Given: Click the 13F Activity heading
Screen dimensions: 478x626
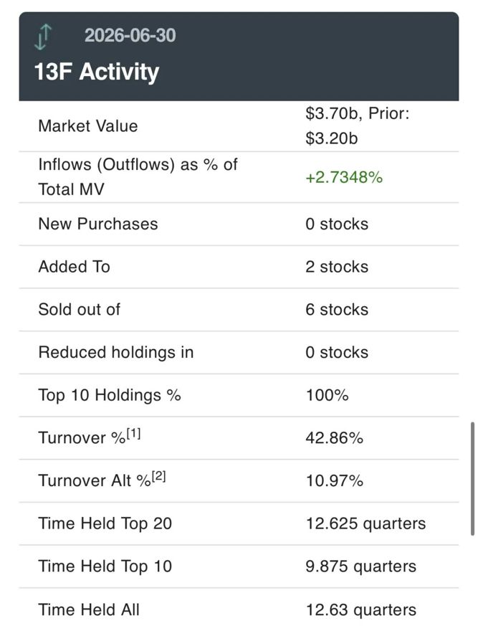Looking at the screenshot, I should coord(97,72).
